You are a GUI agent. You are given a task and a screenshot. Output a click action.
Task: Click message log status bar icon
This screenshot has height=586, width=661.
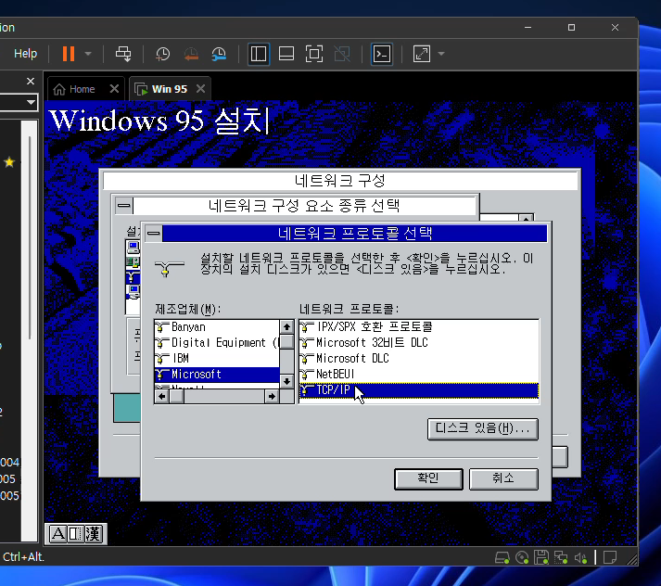tap(610, 557)
